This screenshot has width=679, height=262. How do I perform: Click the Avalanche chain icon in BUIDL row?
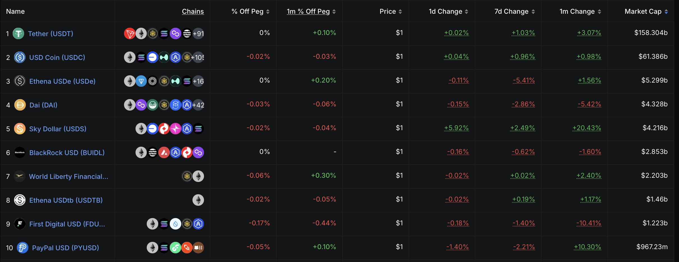(164, 153)
